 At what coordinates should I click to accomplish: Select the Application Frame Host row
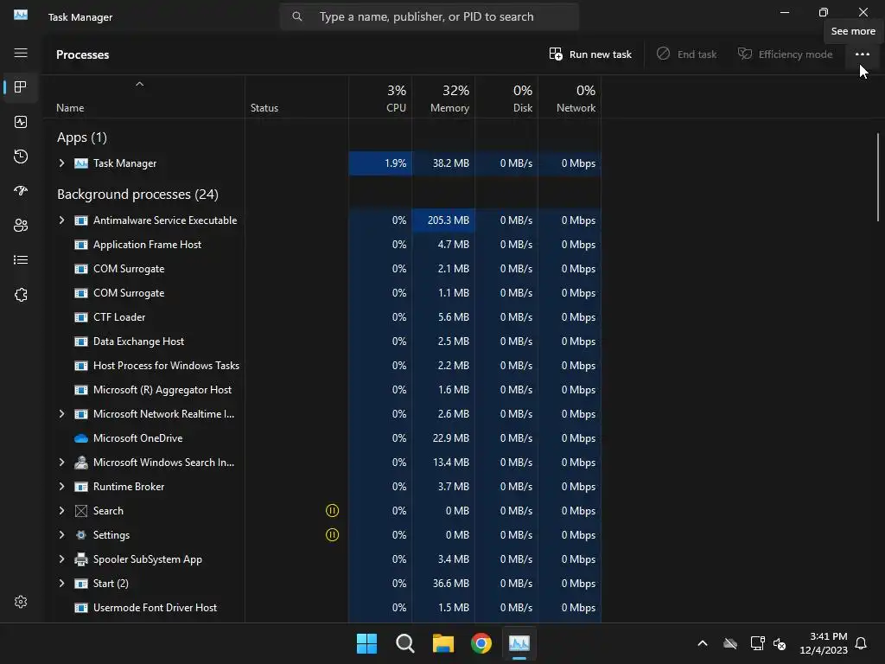(323, 245)
